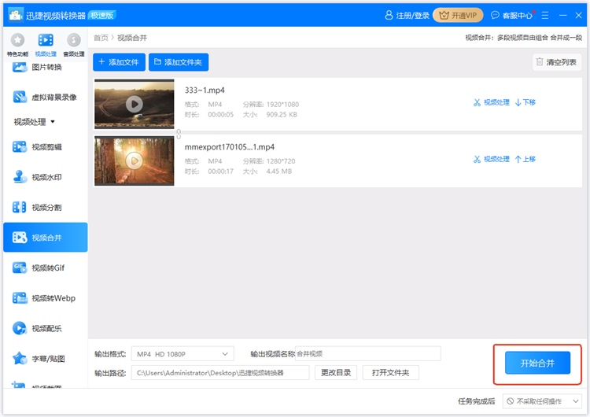Viewport: 590px width, 417px height.
Task: Open 视频配乐 in the sidebar
Action: pos(45,328)
